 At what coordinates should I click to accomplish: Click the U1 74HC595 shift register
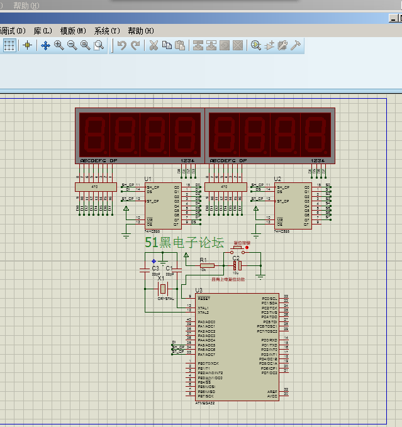(163, 206)
